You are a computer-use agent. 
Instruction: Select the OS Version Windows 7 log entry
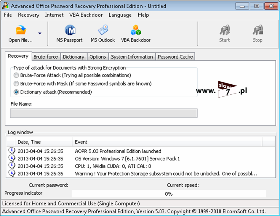[127, 159]
